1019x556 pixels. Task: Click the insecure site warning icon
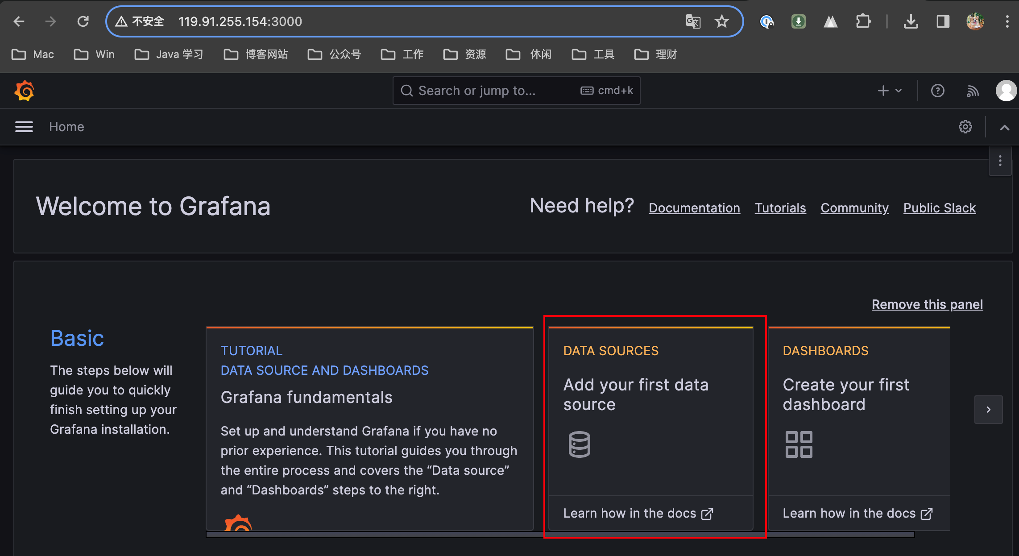tap(121, 21)
